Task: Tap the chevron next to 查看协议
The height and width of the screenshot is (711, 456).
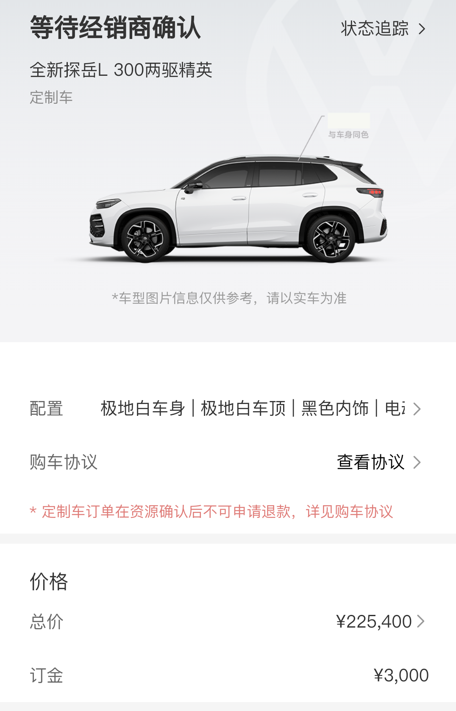Action: (417, 462)
